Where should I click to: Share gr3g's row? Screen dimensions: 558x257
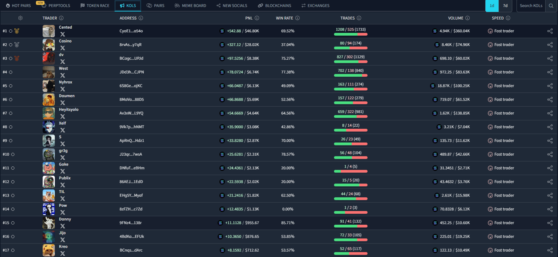tap(550, 154)
